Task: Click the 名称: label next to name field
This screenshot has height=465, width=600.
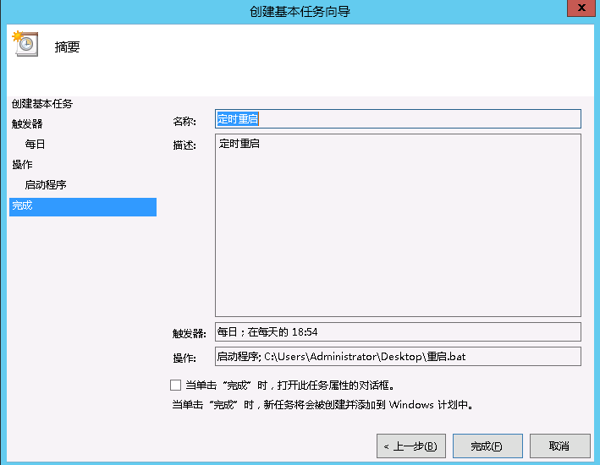Action: coord(184,122)
